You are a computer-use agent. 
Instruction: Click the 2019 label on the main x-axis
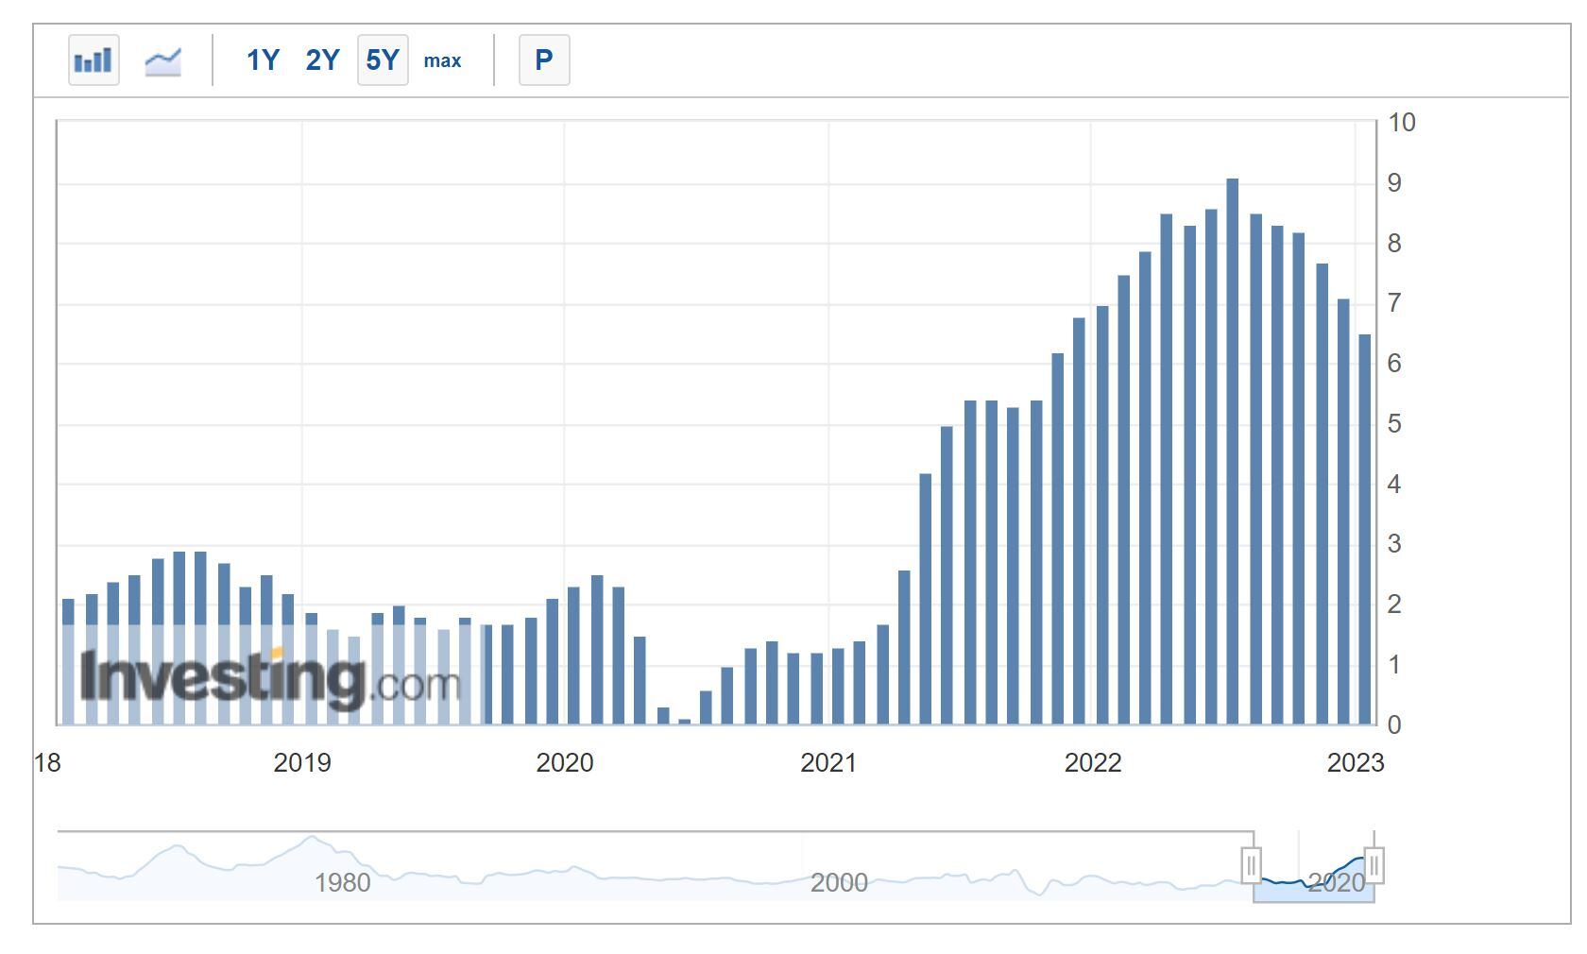point(302,763)
